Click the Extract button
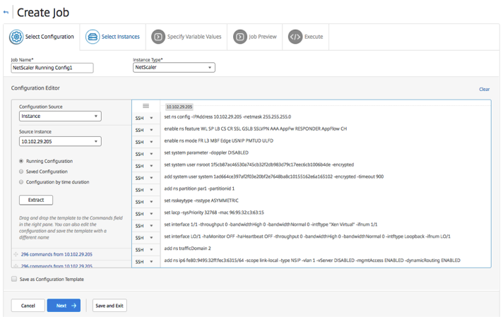The width and height of the screenshot is (503, 317). point(36,200)
